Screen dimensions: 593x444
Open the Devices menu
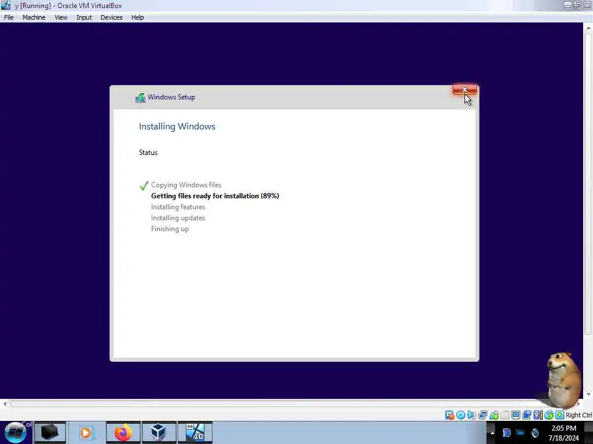coord(111,17)
